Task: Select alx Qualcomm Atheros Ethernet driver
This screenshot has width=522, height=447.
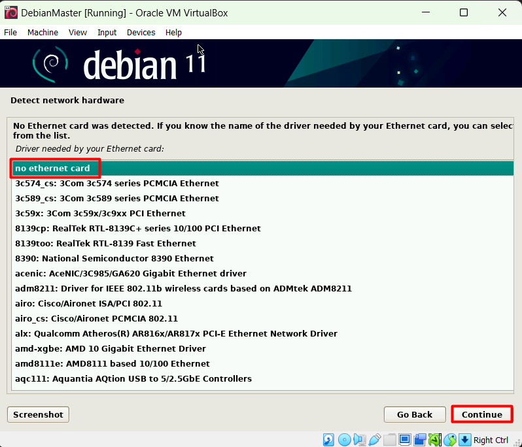Action: tap(262, 333)
